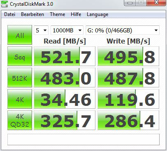Select the 4K read result 34.46
Viewport: 167px width, 151px height.
[65, 99]
